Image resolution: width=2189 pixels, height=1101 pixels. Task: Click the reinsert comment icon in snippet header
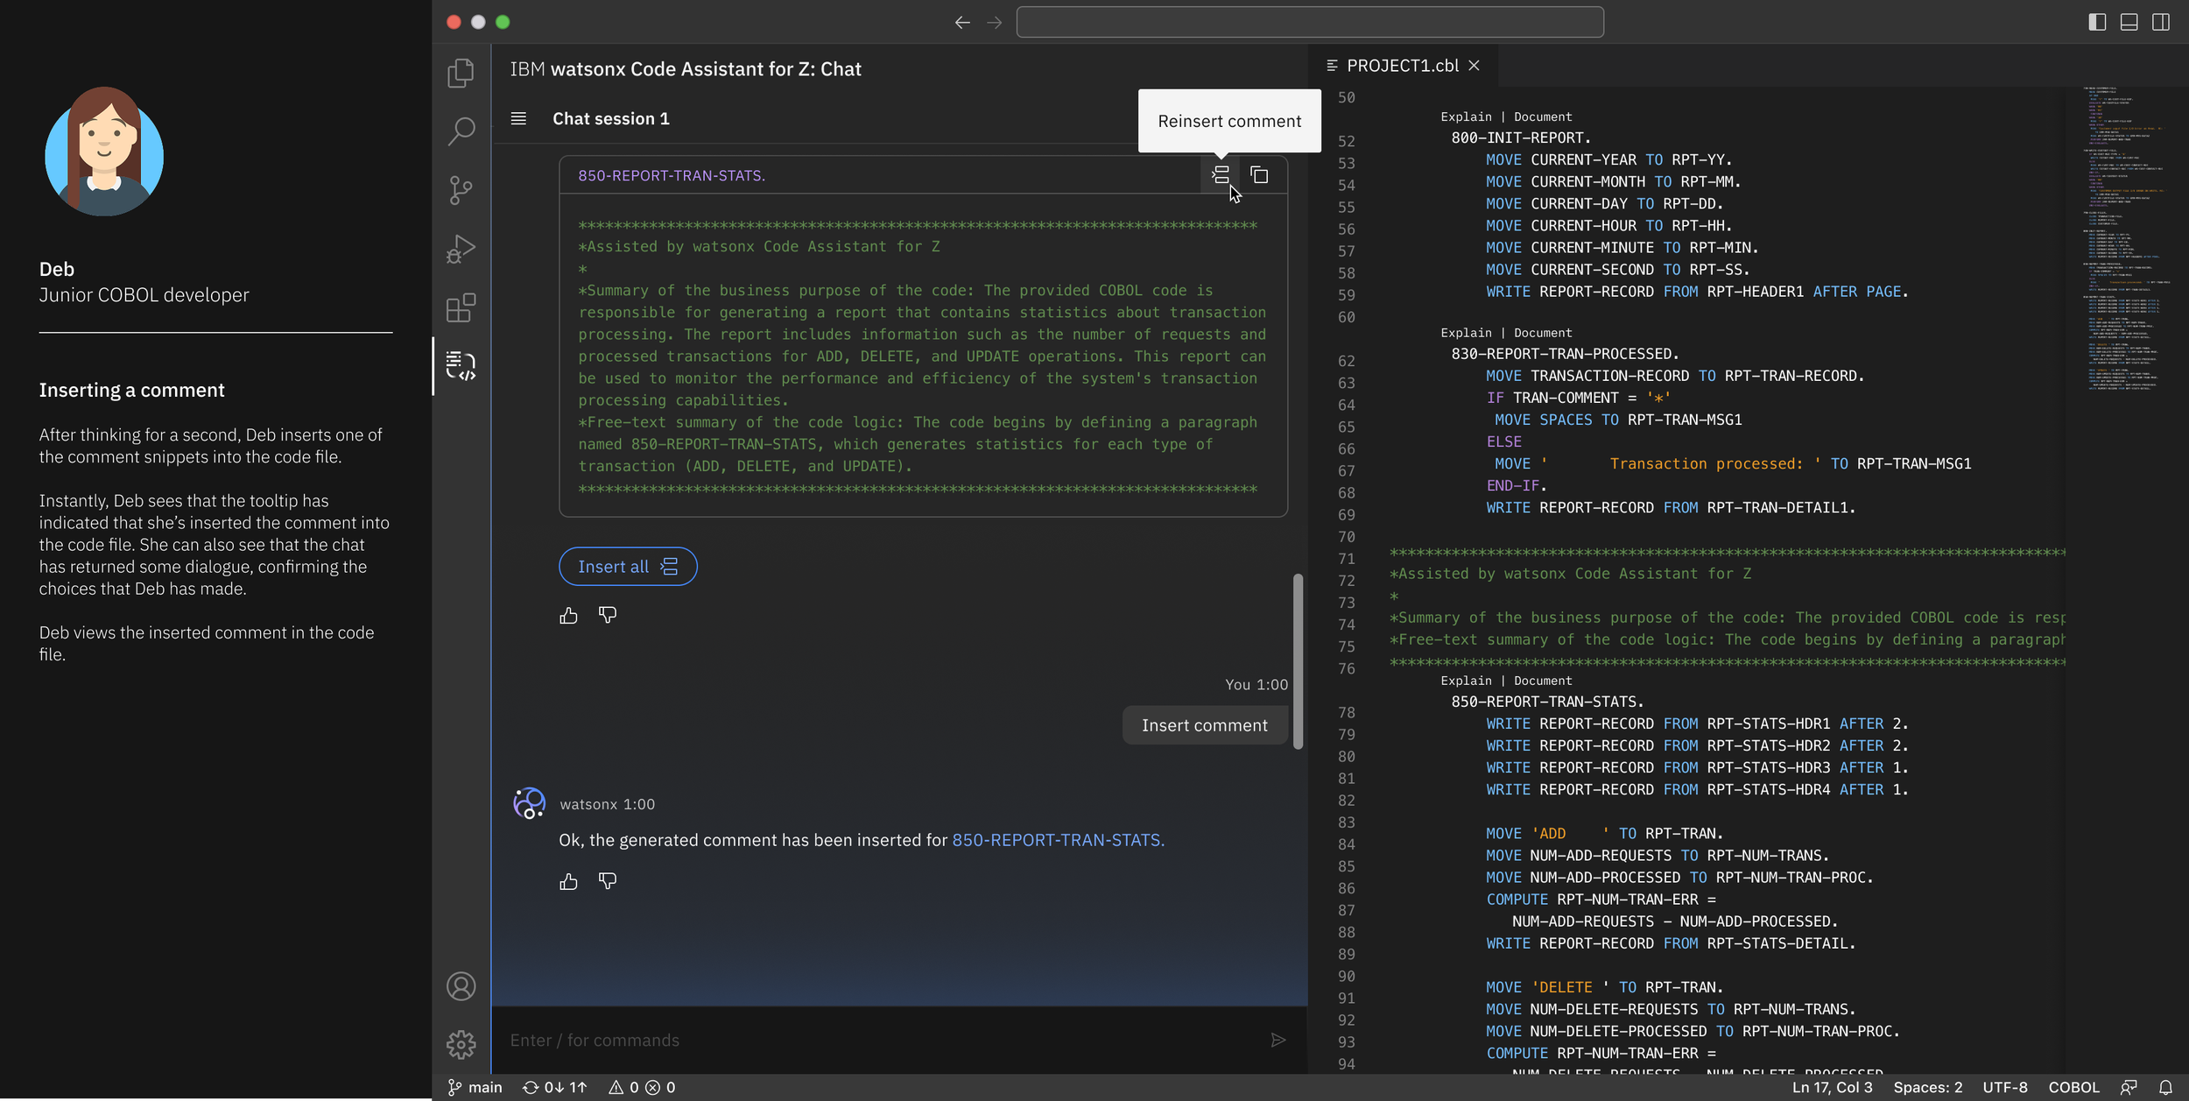[1221, 175]
